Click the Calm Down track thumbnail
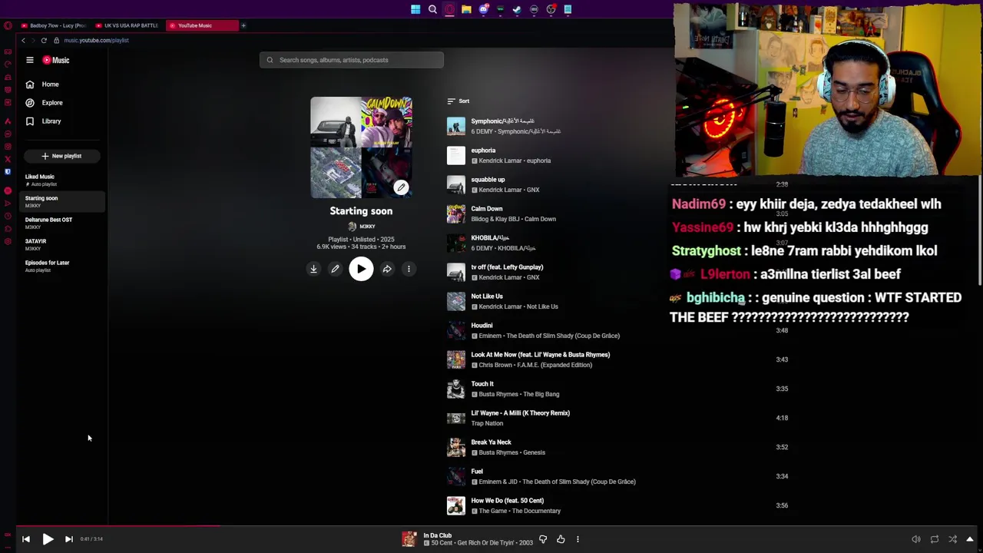 456,214
